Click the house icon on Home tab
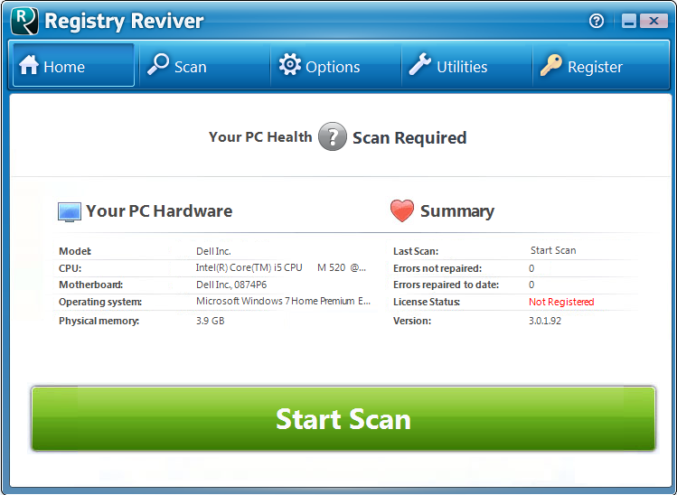Screen dimensions: 677x495 pos(30,66)
